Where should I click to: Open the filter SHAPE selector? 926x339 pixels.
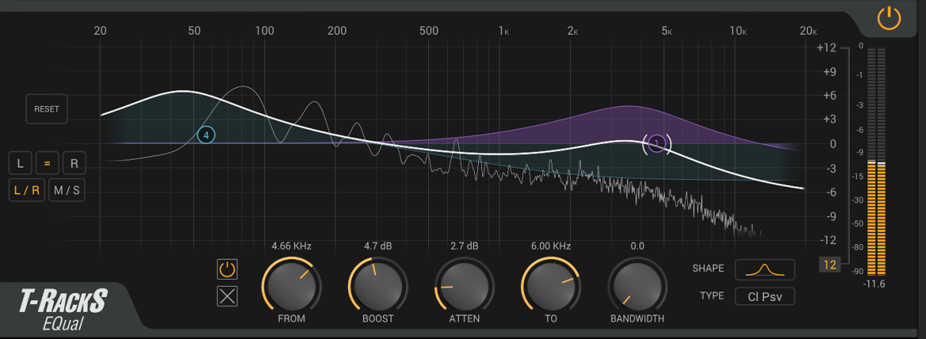[765, 269]
